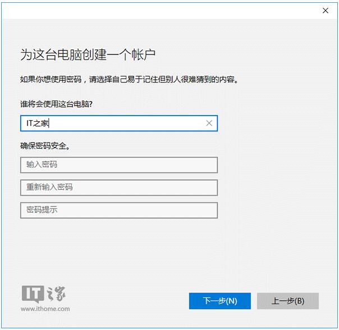Click into the 重新输入密码 field
Viewport: 339px width, 330px height.
point(118,187)
